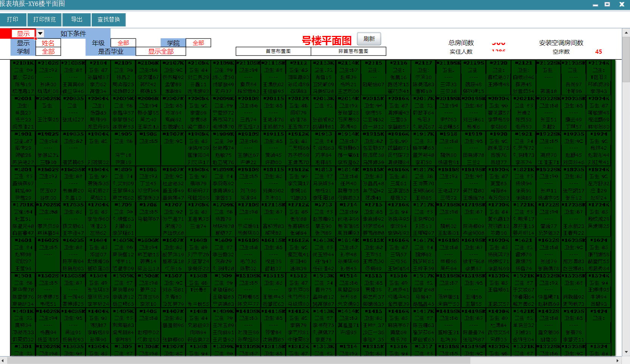Click the 年级 label cell
The height and width of the screenshot is (364, 630).
tap(98, 43)
